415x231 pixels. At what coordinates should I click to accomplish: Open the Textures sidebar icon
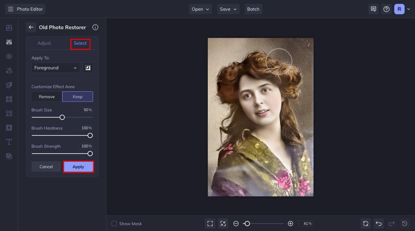click(9, 128)
